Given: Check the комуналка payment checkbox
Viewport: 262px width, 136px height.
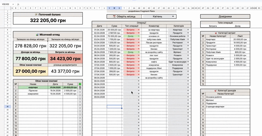Looking at the screenshot, I should click(80, 94).
